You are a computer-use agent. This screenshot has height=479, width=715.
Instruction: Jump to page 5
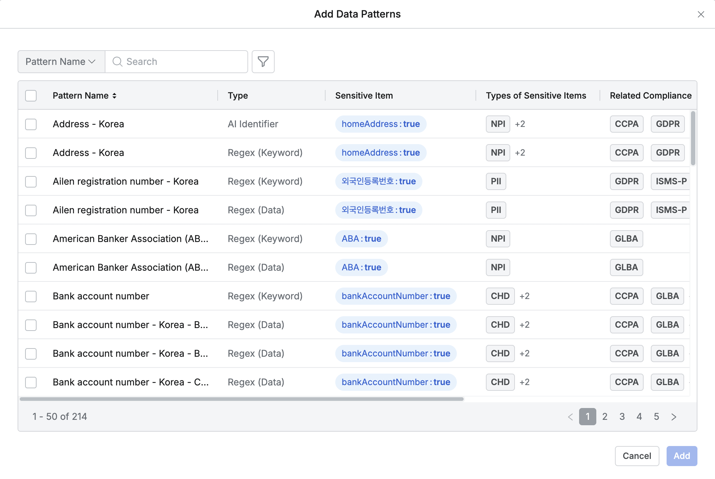pos(656,417)
